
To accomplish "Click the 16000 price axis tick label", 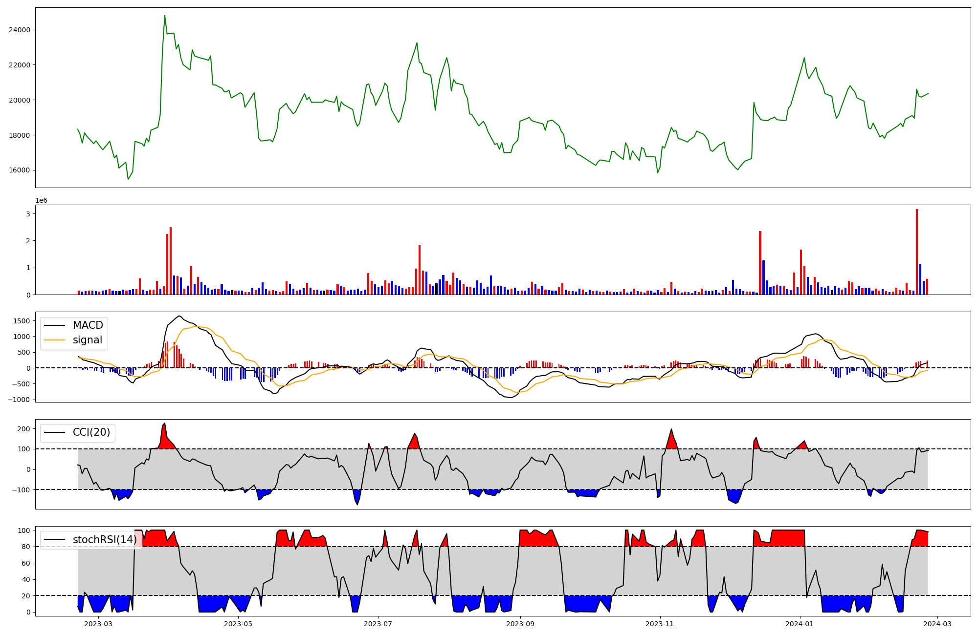I will [x=20, y=170].
